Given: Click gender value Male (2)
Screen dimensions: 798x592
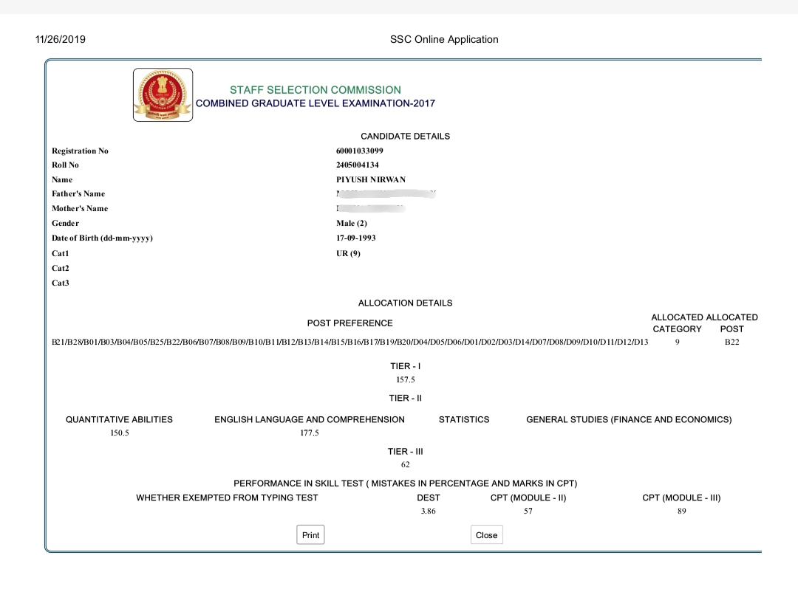Looking at the screenshot, I should tap(352, 223).
